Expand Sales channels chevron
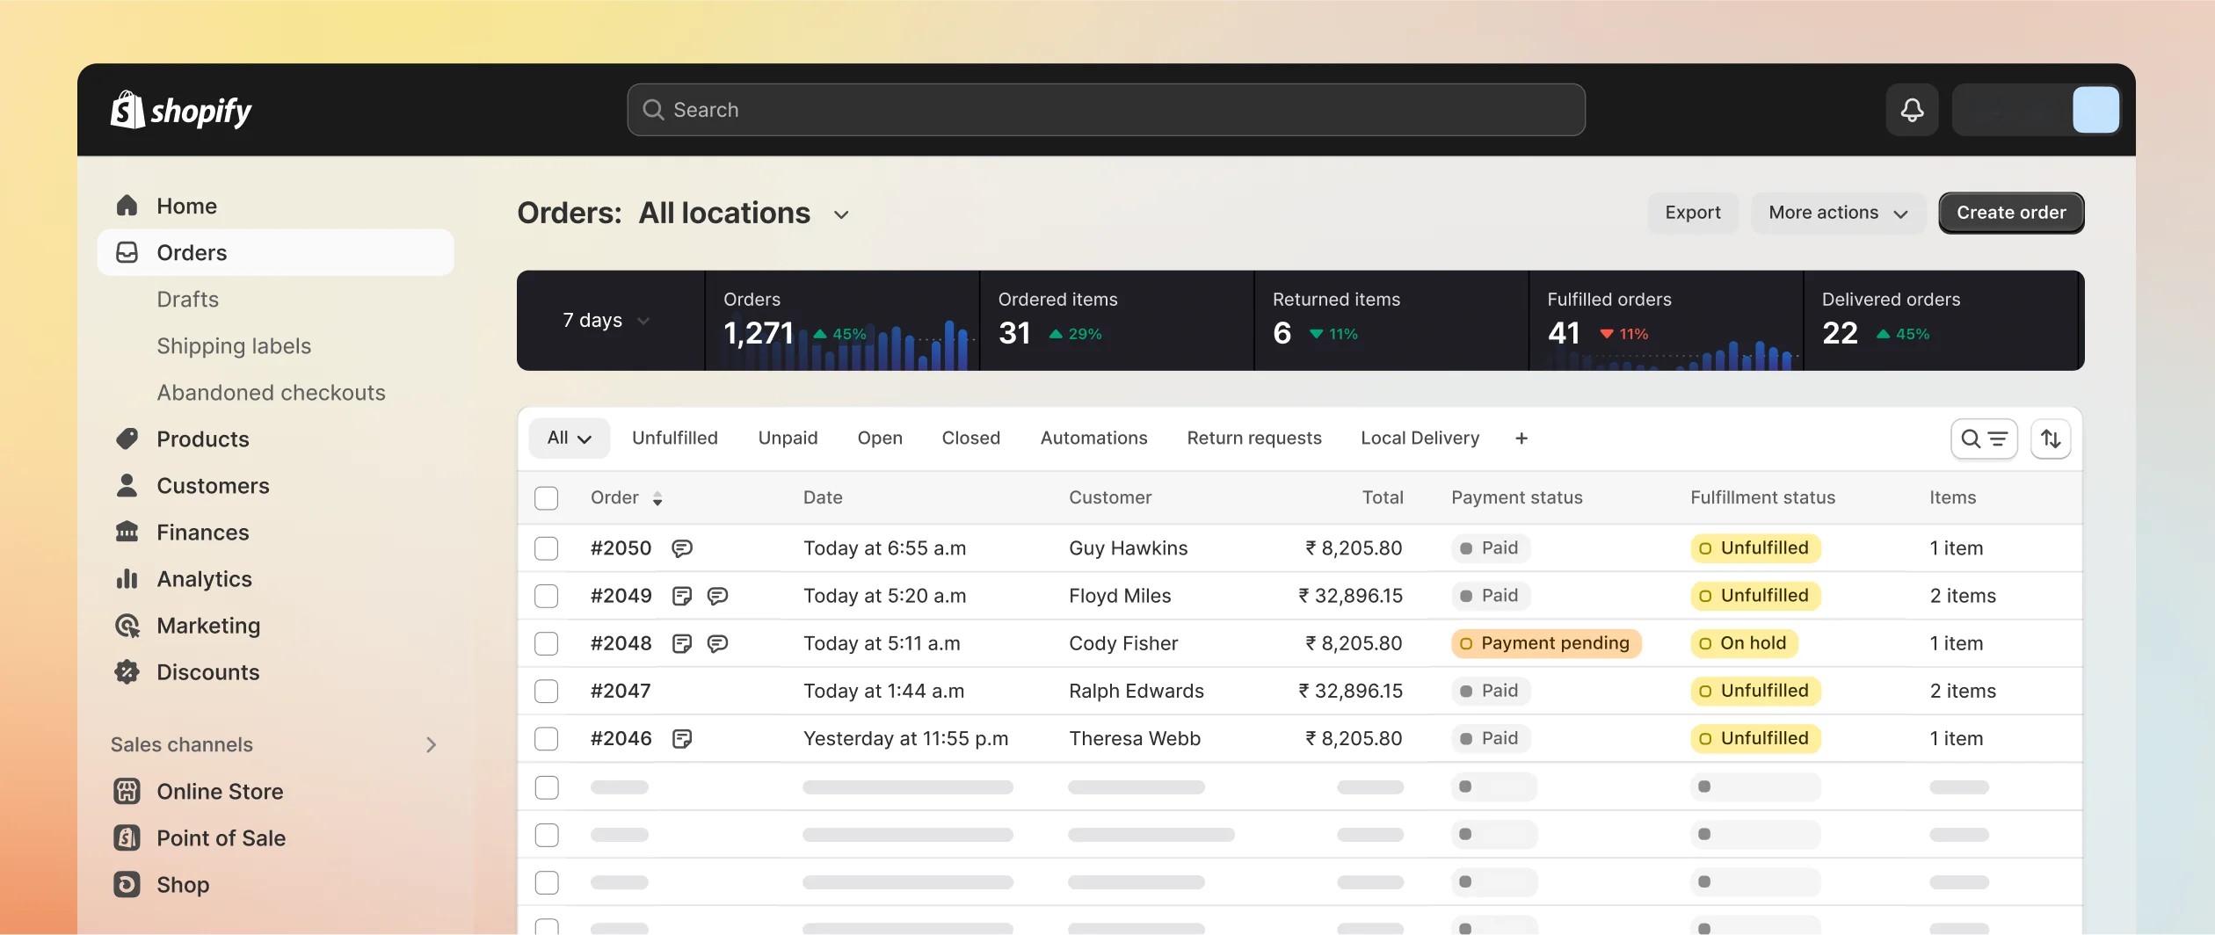2215x935 pixels. coord(431,744)
